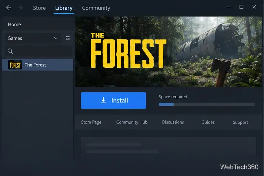The height and width of the screenshot is (176, 264).
Task: Open the library filter options icon
Action: point(67,38)
